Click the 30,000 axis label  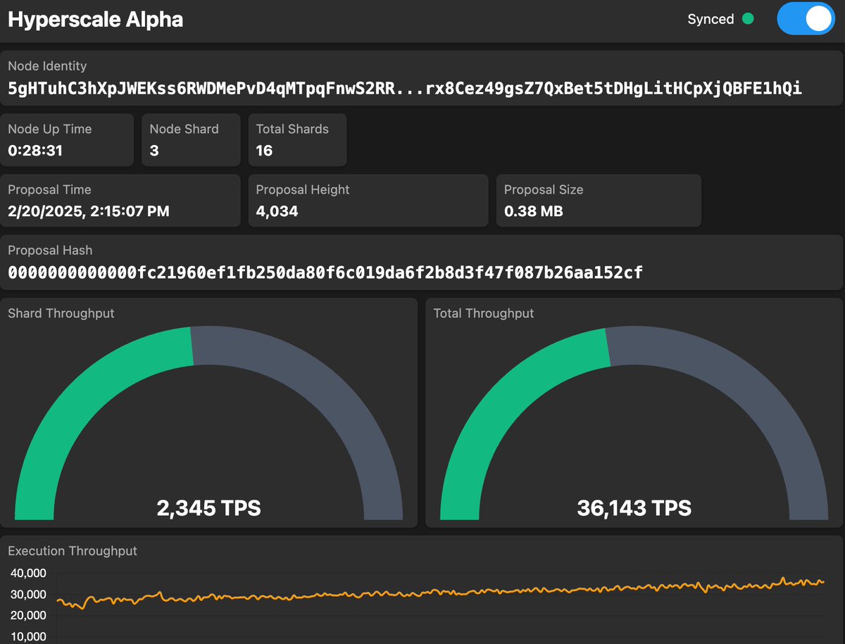tap(28, 595)
